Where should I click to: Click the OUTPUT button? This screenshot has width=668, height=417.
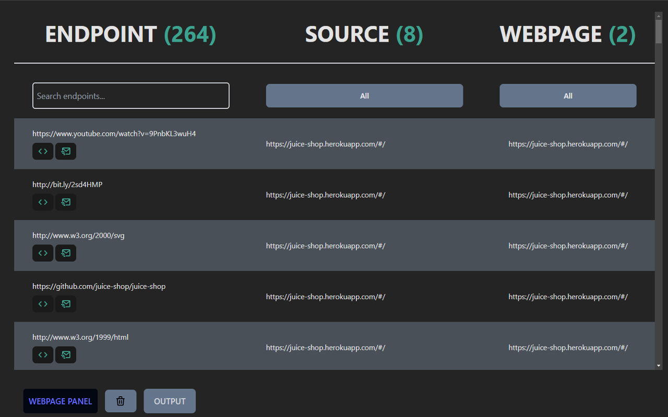[x=169, y=401]
